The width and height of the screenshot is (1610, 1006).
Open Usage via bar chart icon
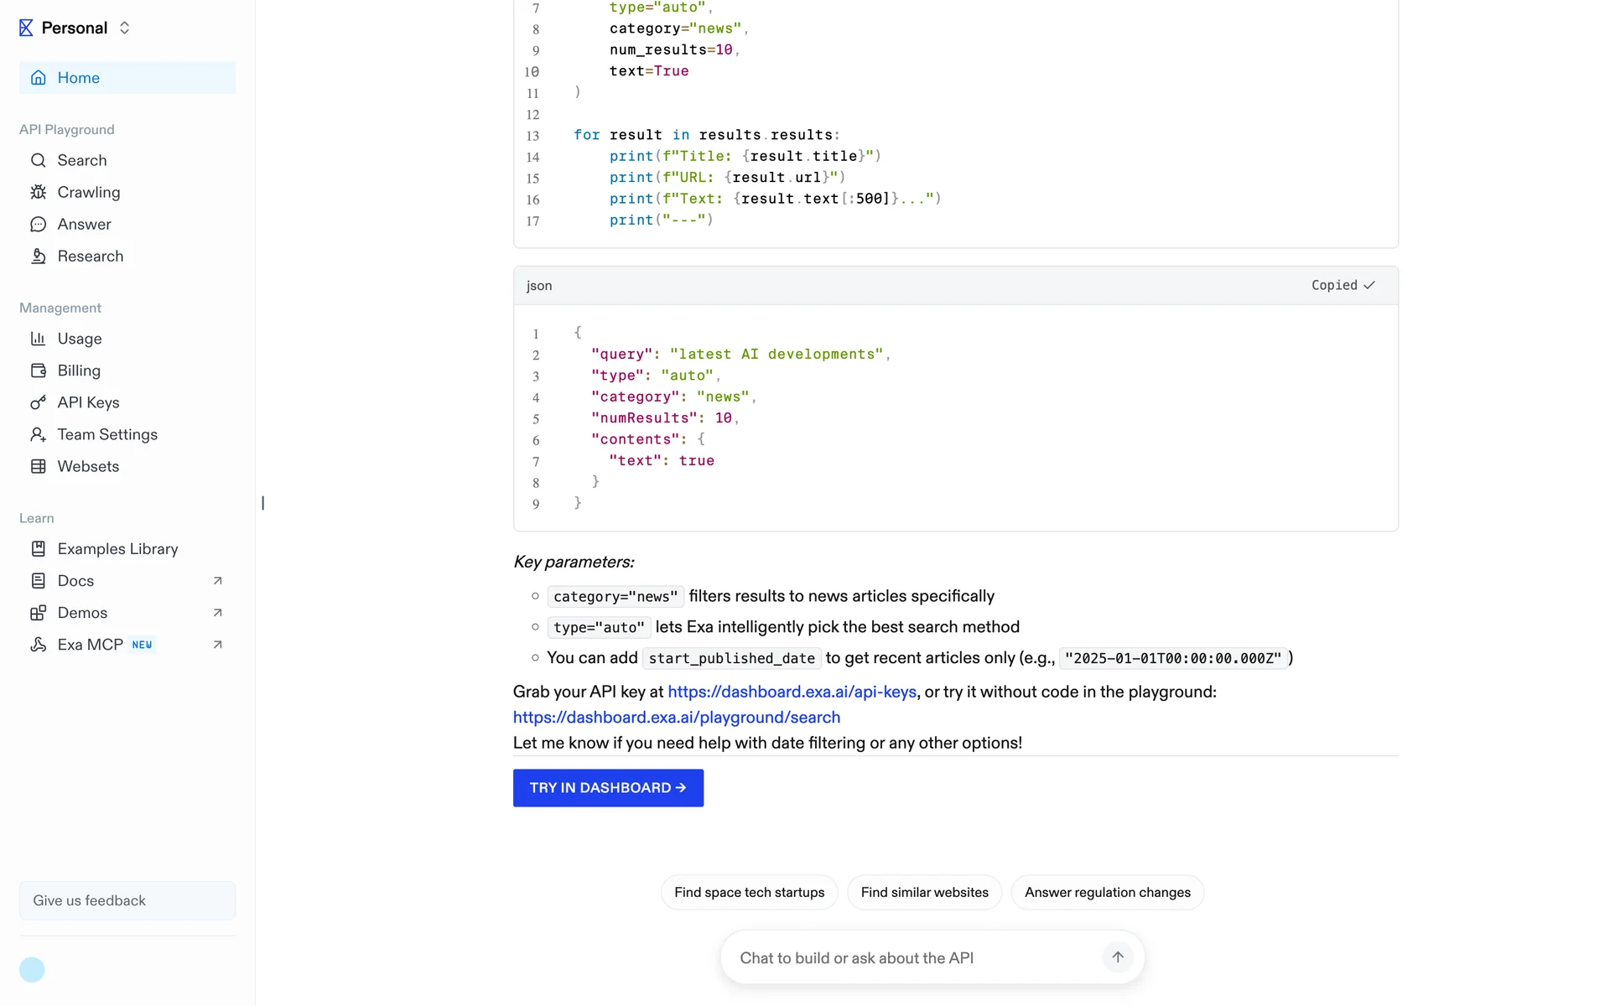click(39, 339)
